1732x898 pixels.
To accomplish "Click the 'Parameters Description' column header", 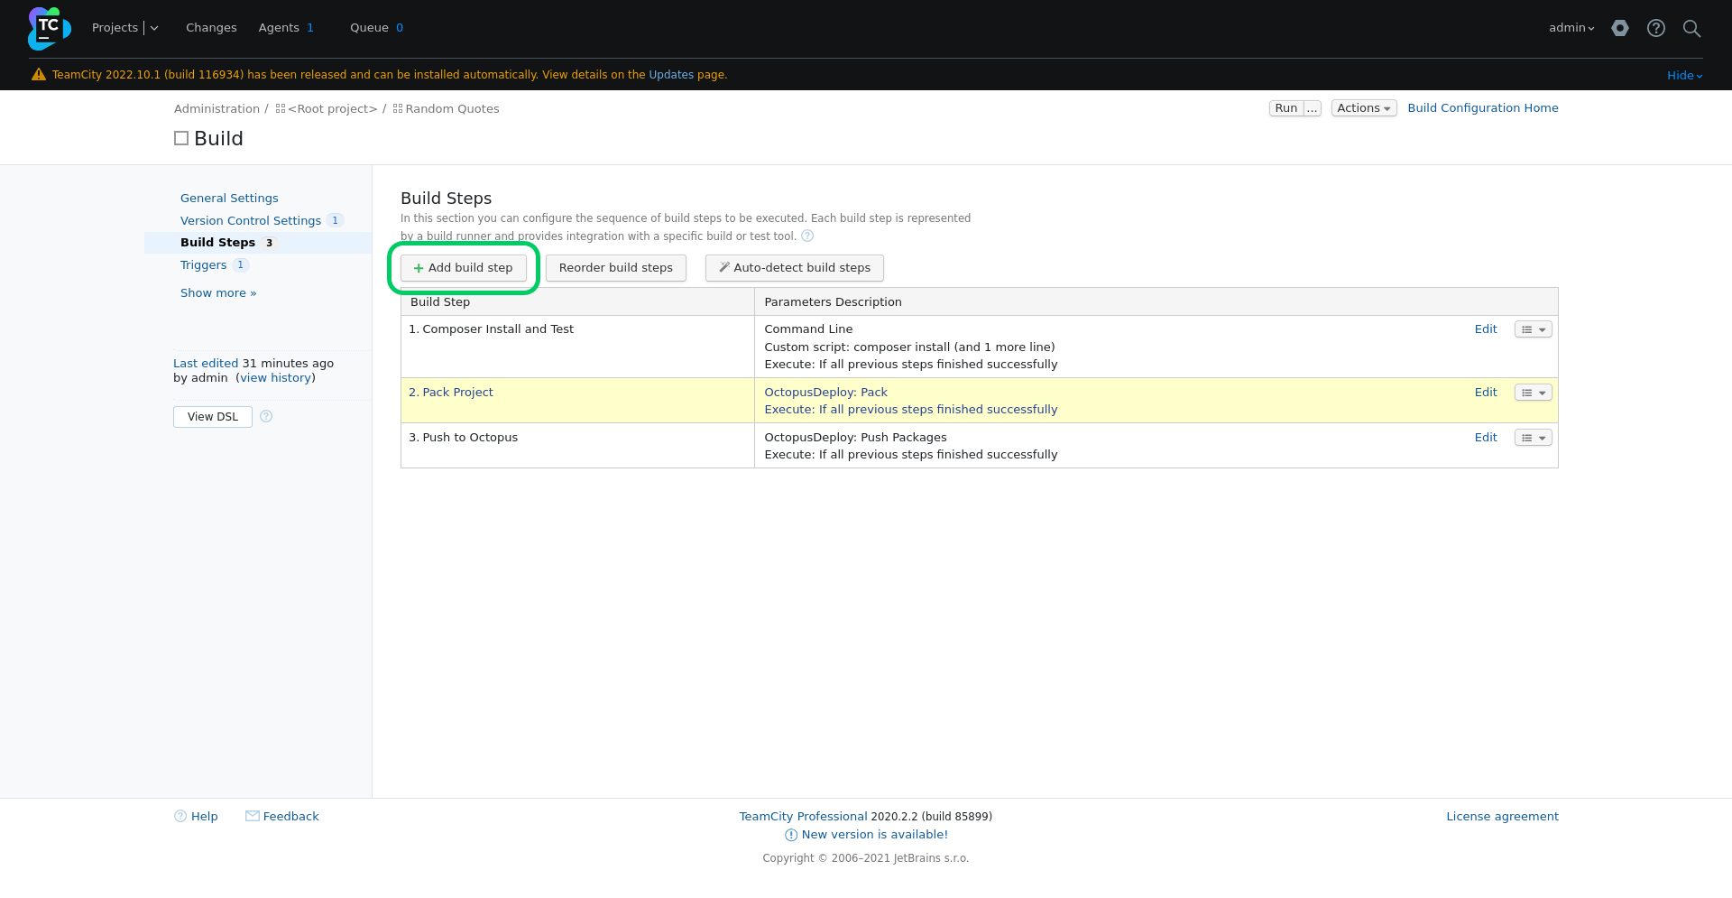I will (x=833, y=302).
